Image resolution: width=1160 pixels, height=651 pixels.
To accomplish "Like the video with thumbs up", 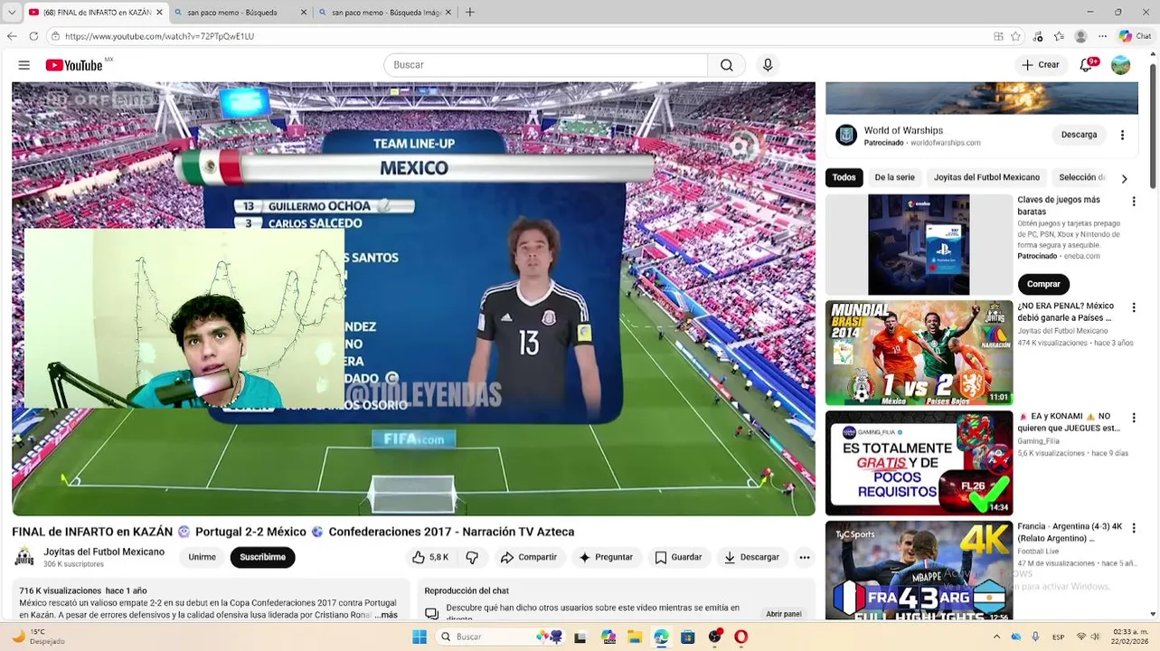I will tap(430, 558).
